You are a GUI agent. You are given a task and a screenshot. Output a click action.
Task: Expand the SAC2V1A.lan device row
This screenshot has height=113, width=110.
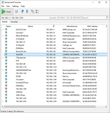click(x=3, y=29)
